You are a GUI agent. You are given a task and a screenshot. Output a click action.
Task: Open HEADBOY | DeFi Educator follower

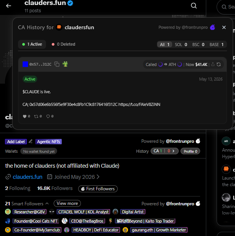96,230
